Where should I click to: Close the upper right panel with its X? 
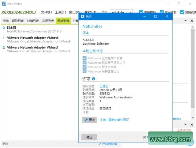(x=192, y=21)
